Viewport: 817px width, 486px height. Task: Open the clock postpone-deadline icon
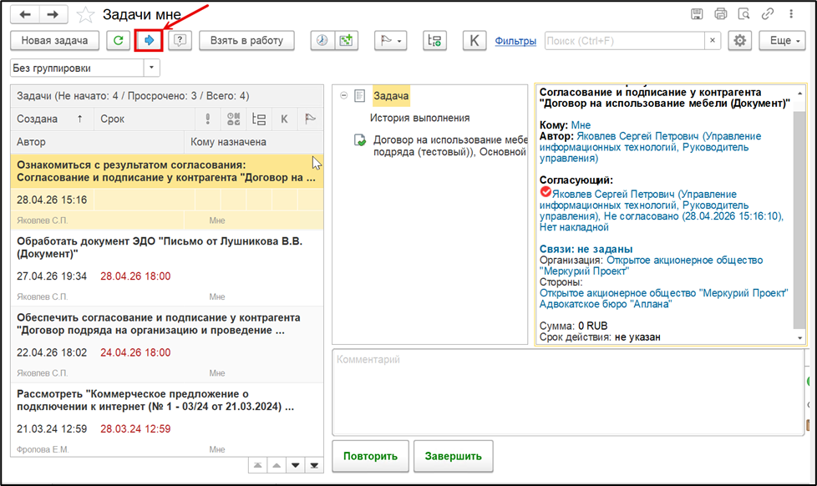click(x=322, y=41)
